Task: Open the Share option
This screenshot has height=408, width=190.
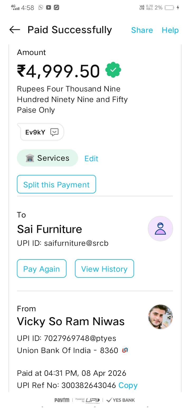Action: click(142, 30)
